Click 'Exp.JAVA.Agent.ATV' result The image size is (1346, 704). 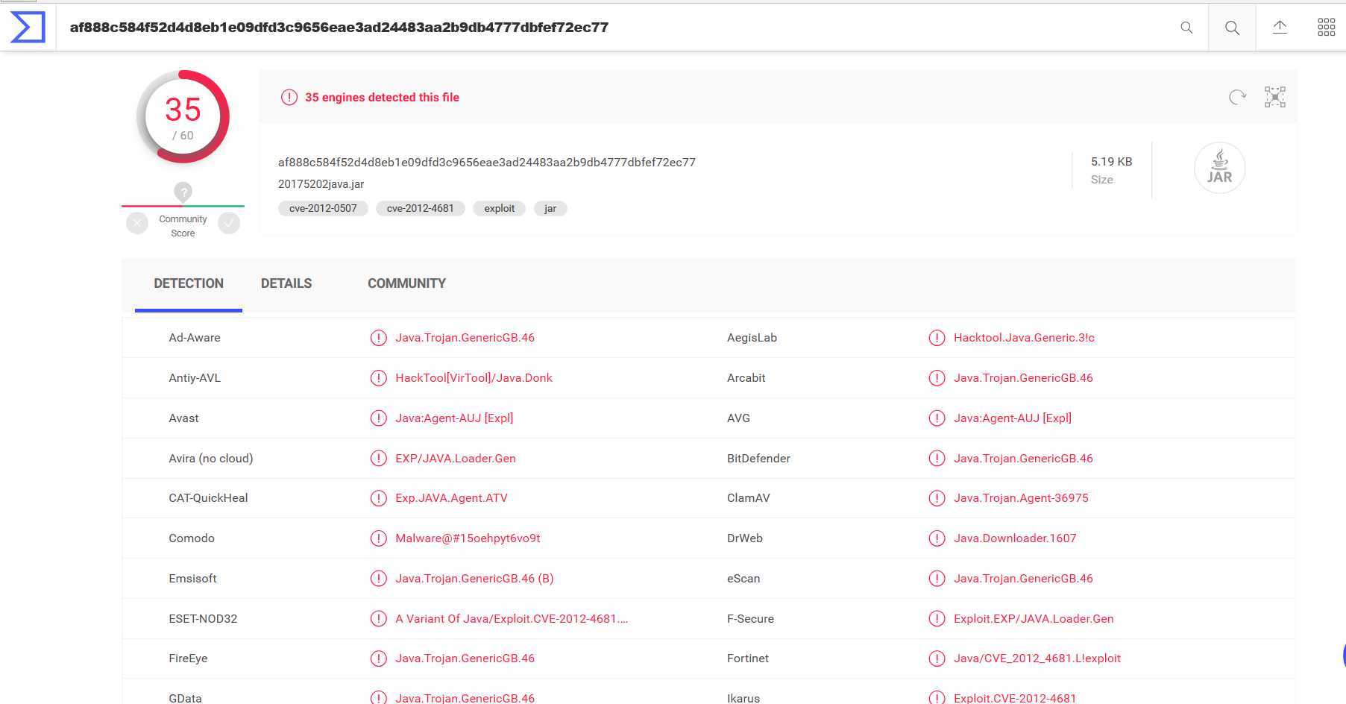pyautogui.click(x=451, y=498)
